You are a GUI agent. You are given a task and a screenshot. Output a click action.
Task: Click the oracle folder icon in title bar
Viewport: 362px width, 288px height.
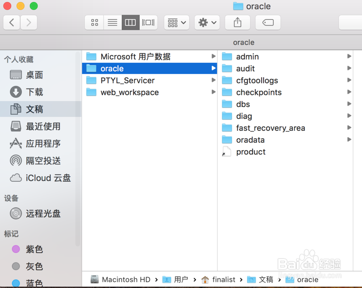tap(238, 6)
